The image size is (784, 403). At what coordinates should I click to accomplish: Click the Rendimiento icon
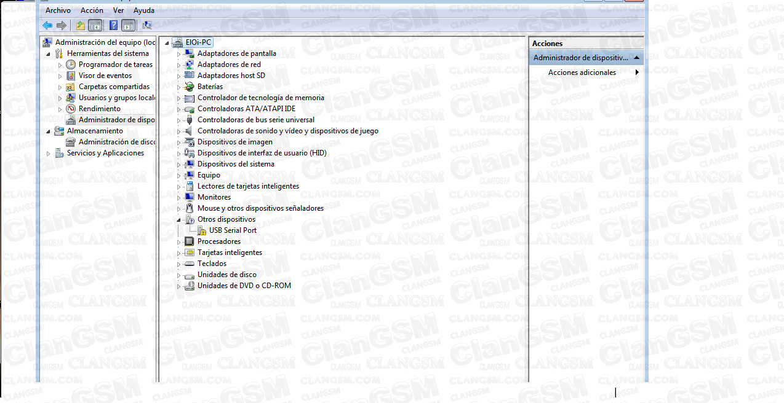71,109
